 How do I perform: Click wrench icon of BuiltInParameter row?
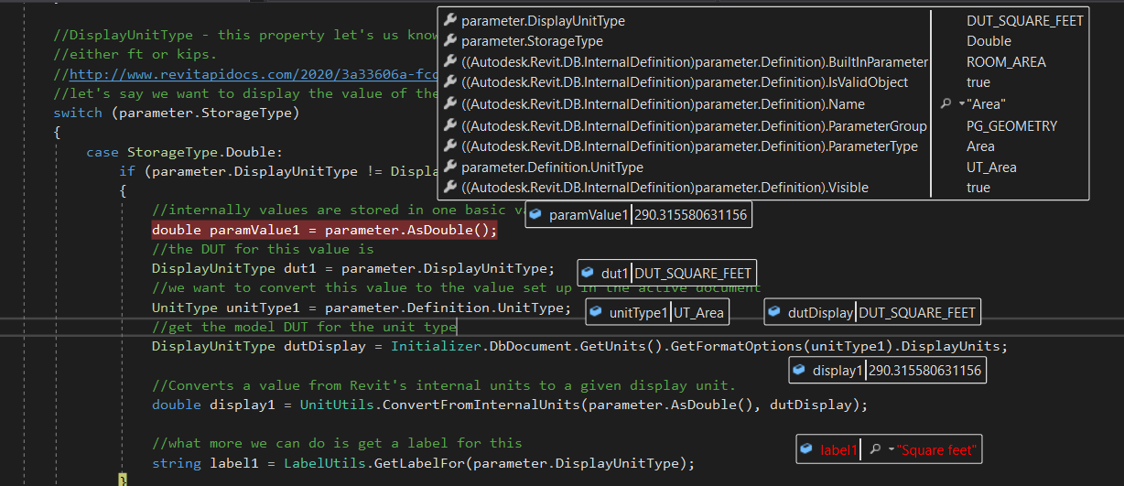click(450, 62)
